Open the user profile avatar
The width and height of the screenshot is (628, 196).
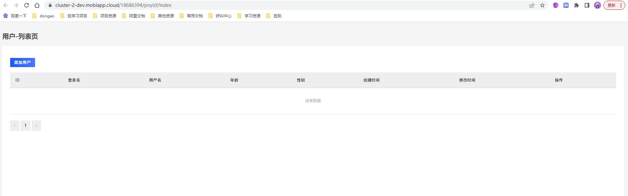[598, 5]
